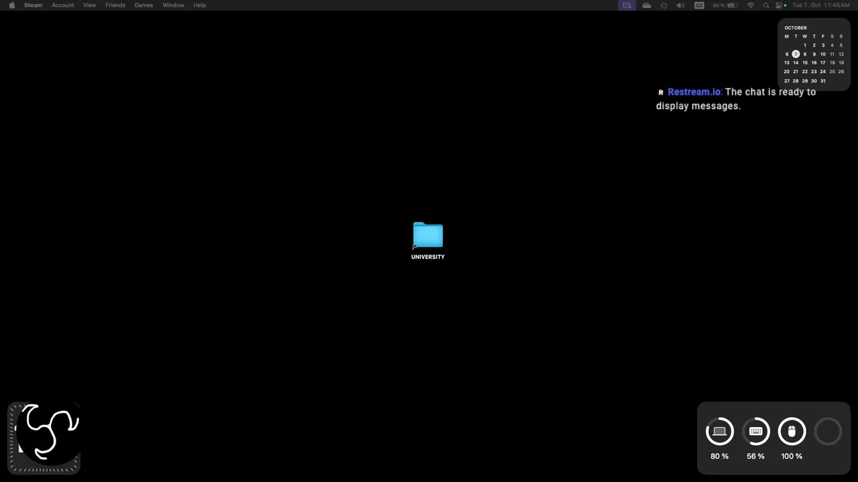Open Spotlight search magnifier icon
Screen dimensions: 858x482
766,5
